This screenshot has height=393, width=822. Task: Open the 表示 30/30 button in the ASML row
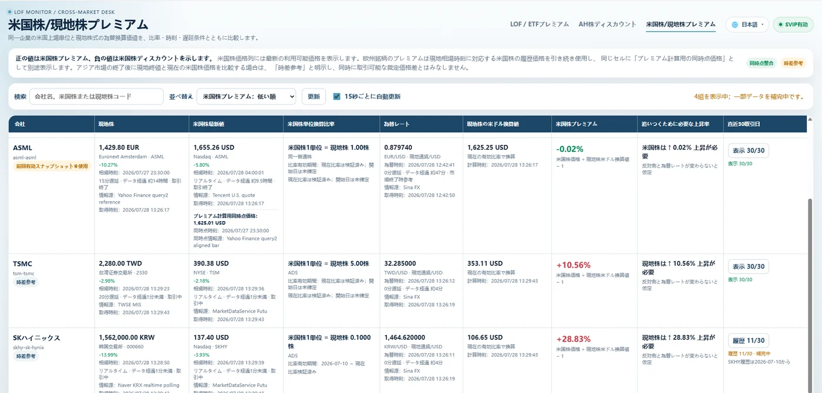tap(749, 151)
